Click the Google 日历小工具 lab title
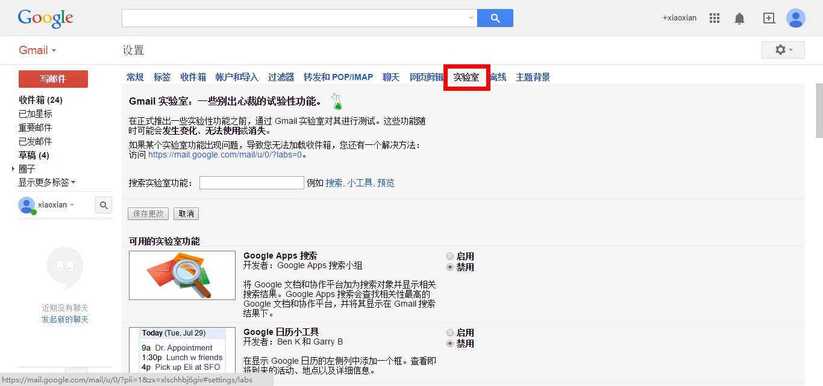Screen dimensions: 823x386 coord(281,332)
